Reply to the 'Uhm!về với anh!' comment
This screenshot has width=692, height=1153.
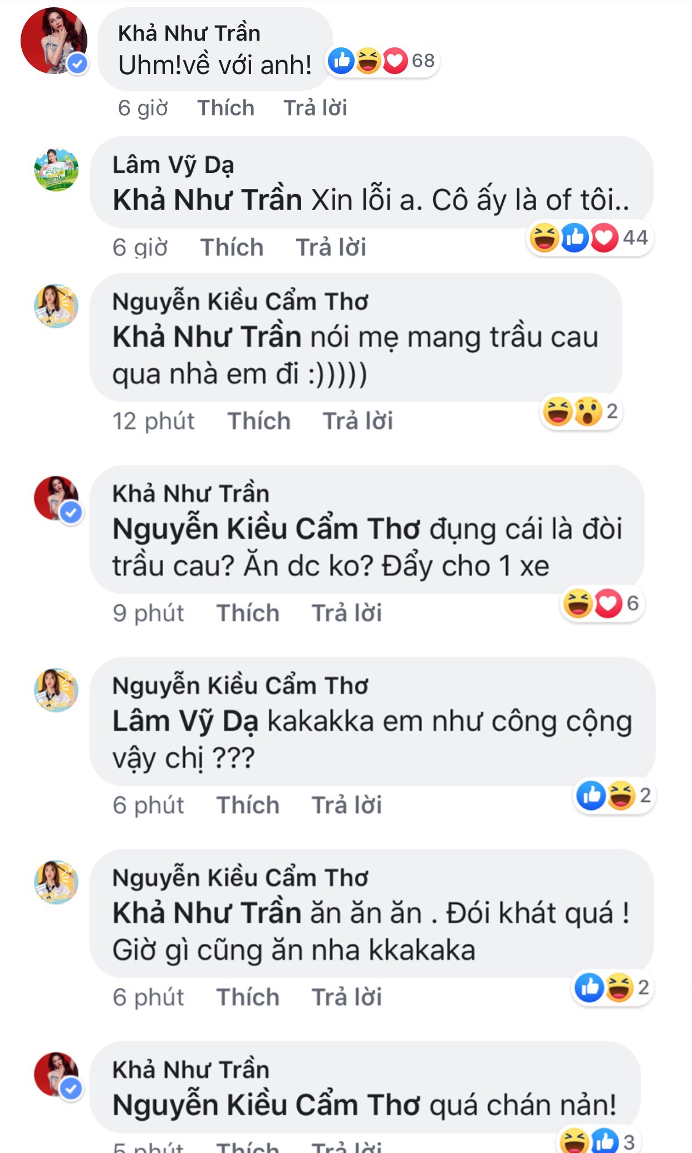[315, 108]
